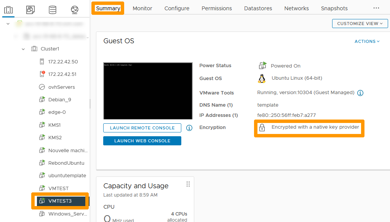This screenshot has height=222, width=390.
Task: Click the virtual machine console thumbnail preview
Action: [148, 91]
